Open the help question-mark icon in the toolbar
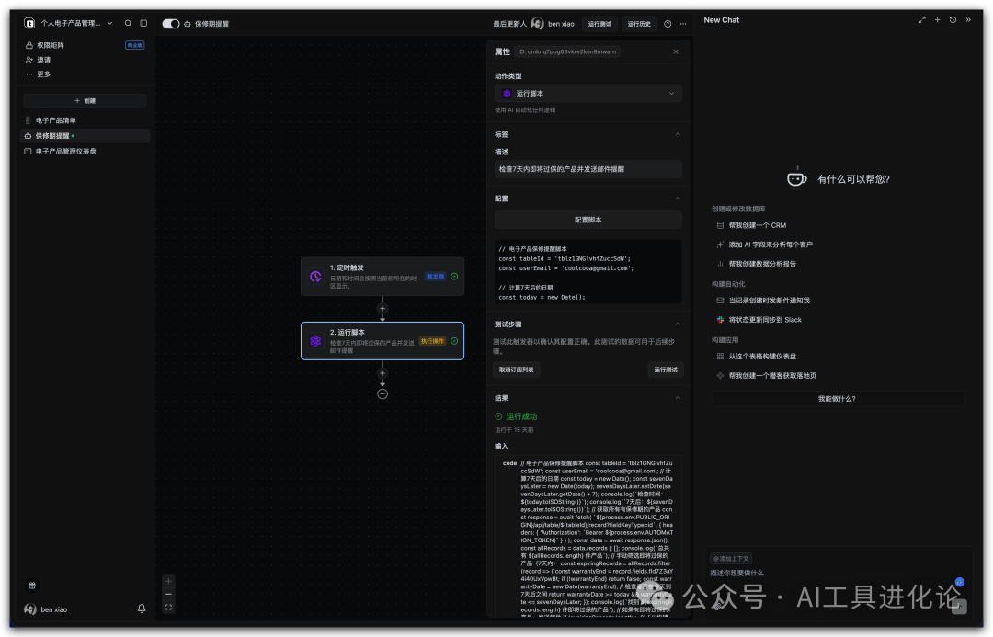 668,24
